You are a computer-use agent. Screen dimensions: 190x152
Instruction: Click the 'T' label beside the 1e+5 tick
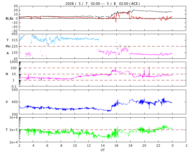click(7, 130)
